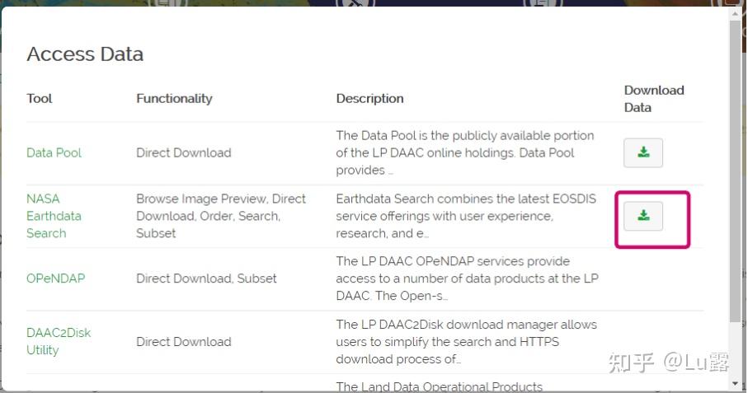The height and width of the screenshot is (393, 748).
Task: Open the DAAC2Disk Utility link
Action: (58, 341)
